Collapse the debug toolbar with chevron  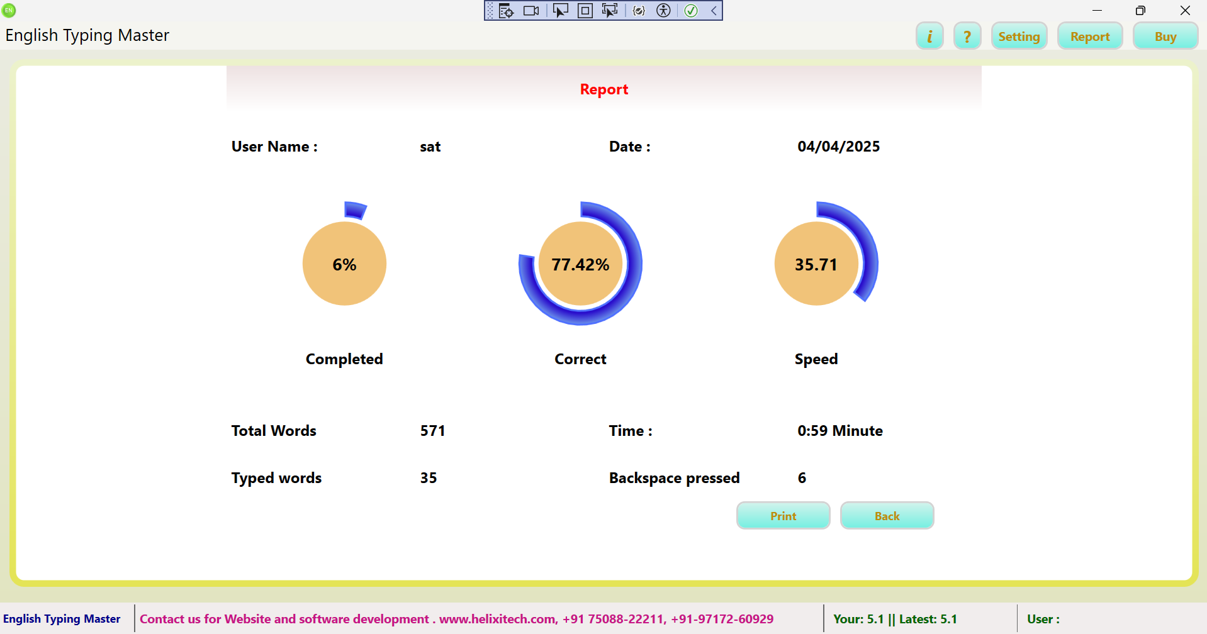[714, 11]
